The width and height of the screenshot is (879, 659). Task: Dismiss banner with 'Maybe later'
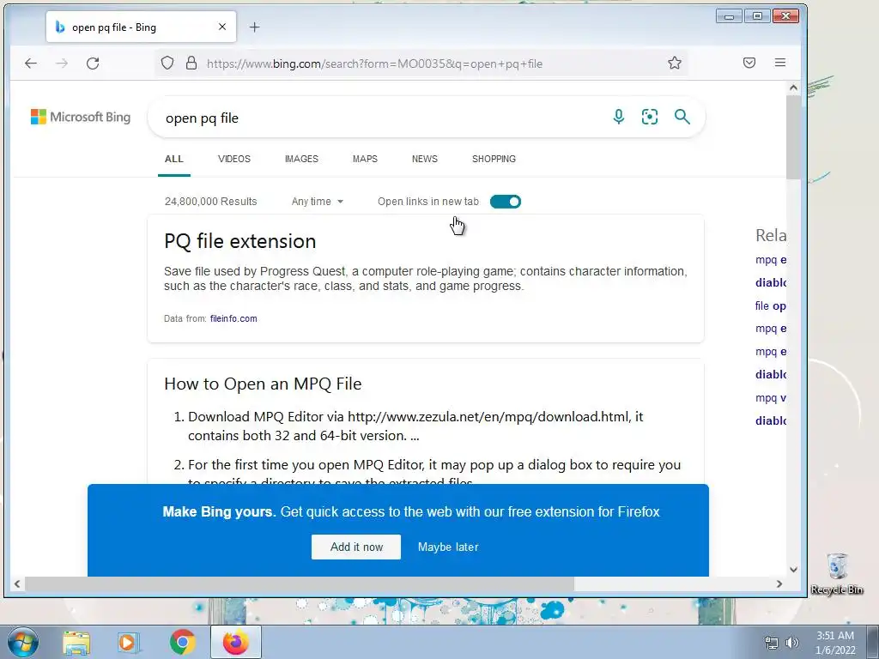pos(448,547)
